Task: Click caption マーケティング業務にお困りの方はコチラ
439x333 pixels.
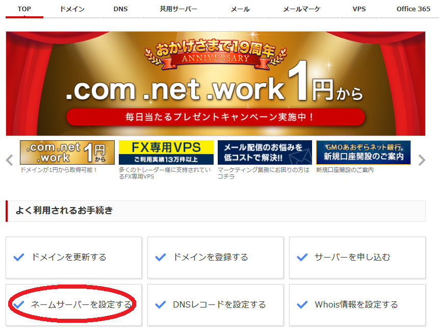Action: [x=264, y=173]
